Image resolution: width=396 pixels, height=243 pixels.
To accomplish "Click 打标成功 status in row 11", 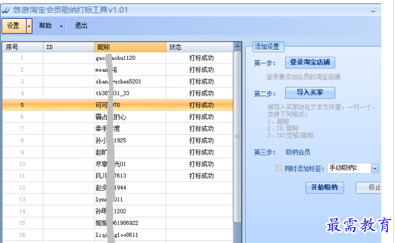I will [x=201, y=176].
